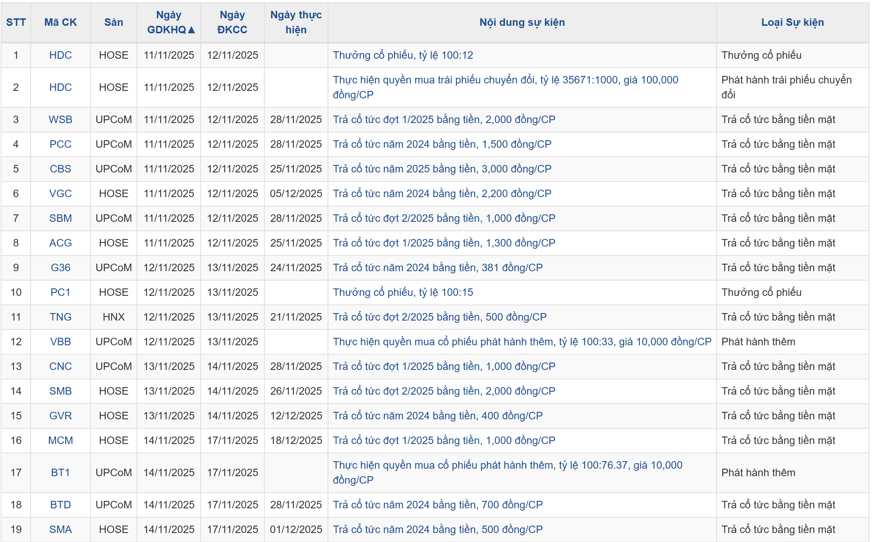The width and height of the screenshot is (872, 542).
Task: Open the VGC stock code link
Action: [60, 193]
